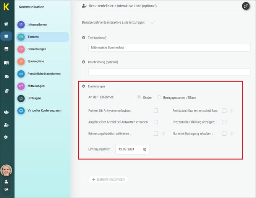Click the Umfragen dark icon
Screen dimensions: 256x198
tap(21, 98)
